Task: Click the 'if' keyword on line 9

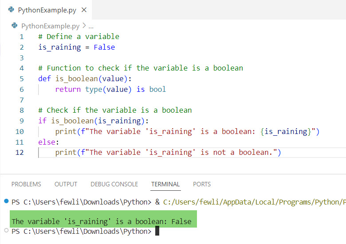Action: pos(43,121)
